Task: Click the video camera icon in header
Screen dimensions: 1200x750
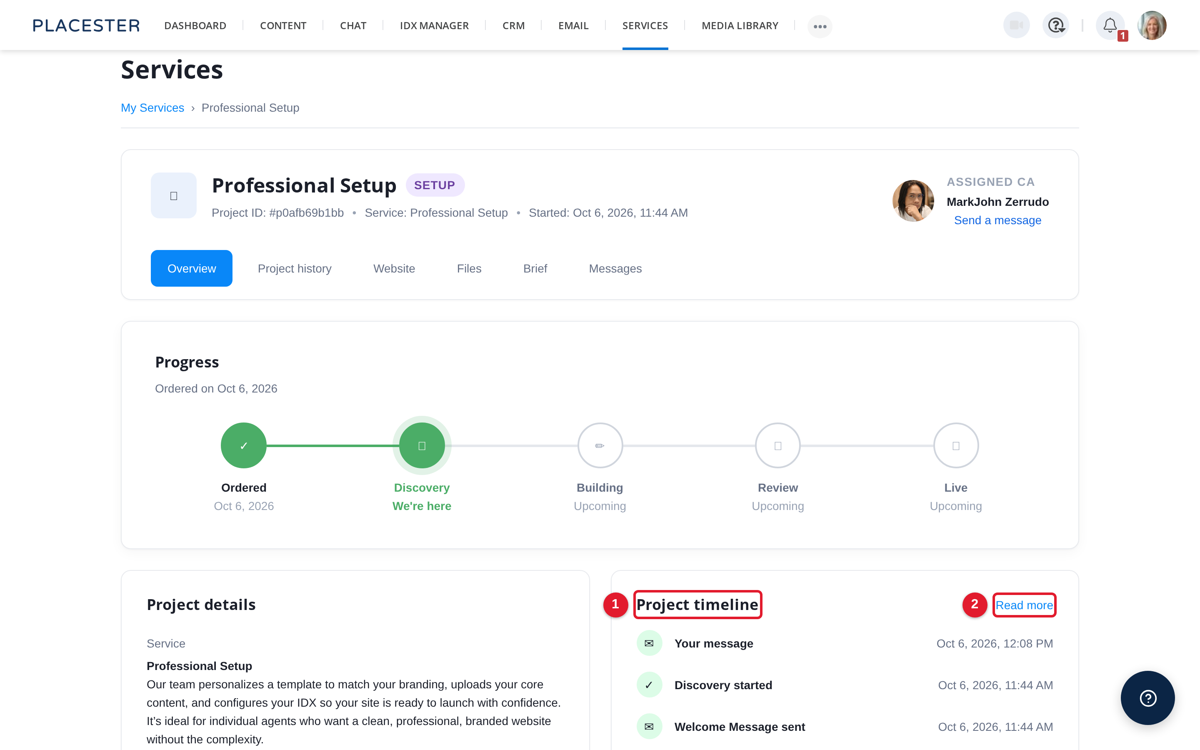Action: coord(1017,25)
